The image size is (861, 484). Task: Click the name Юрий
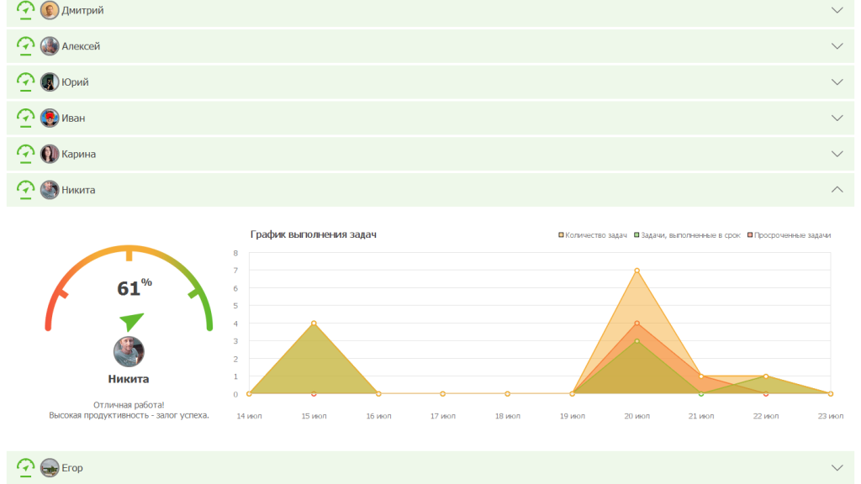point(75,82)
